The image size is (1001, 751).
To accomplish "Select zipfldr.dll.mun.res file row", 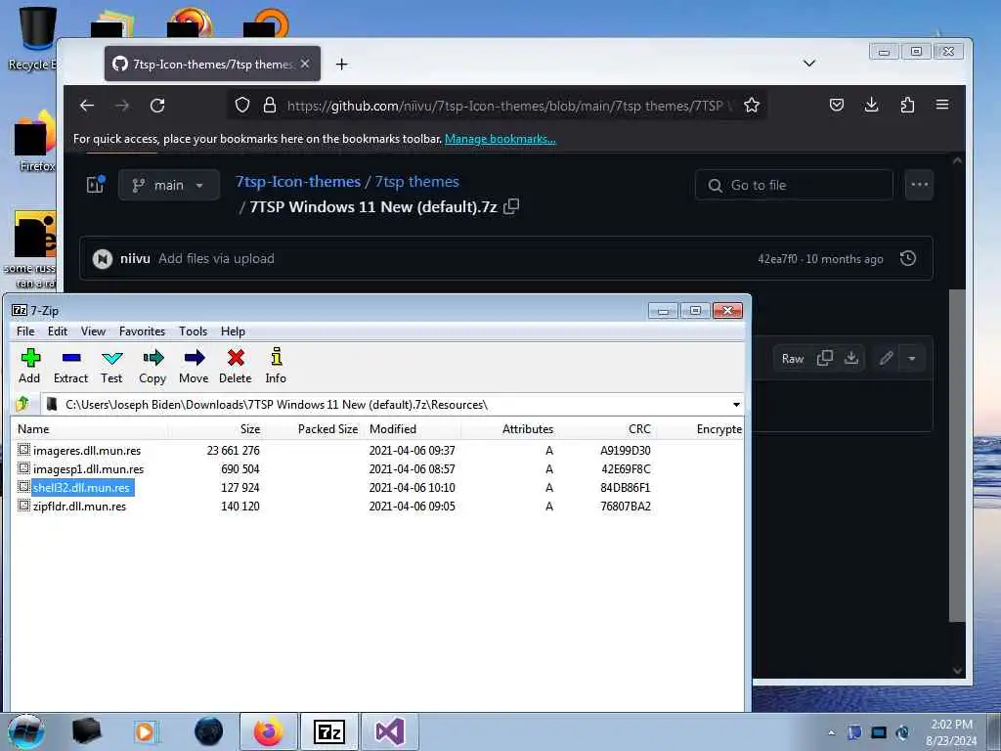I will [x=376, y=506].
